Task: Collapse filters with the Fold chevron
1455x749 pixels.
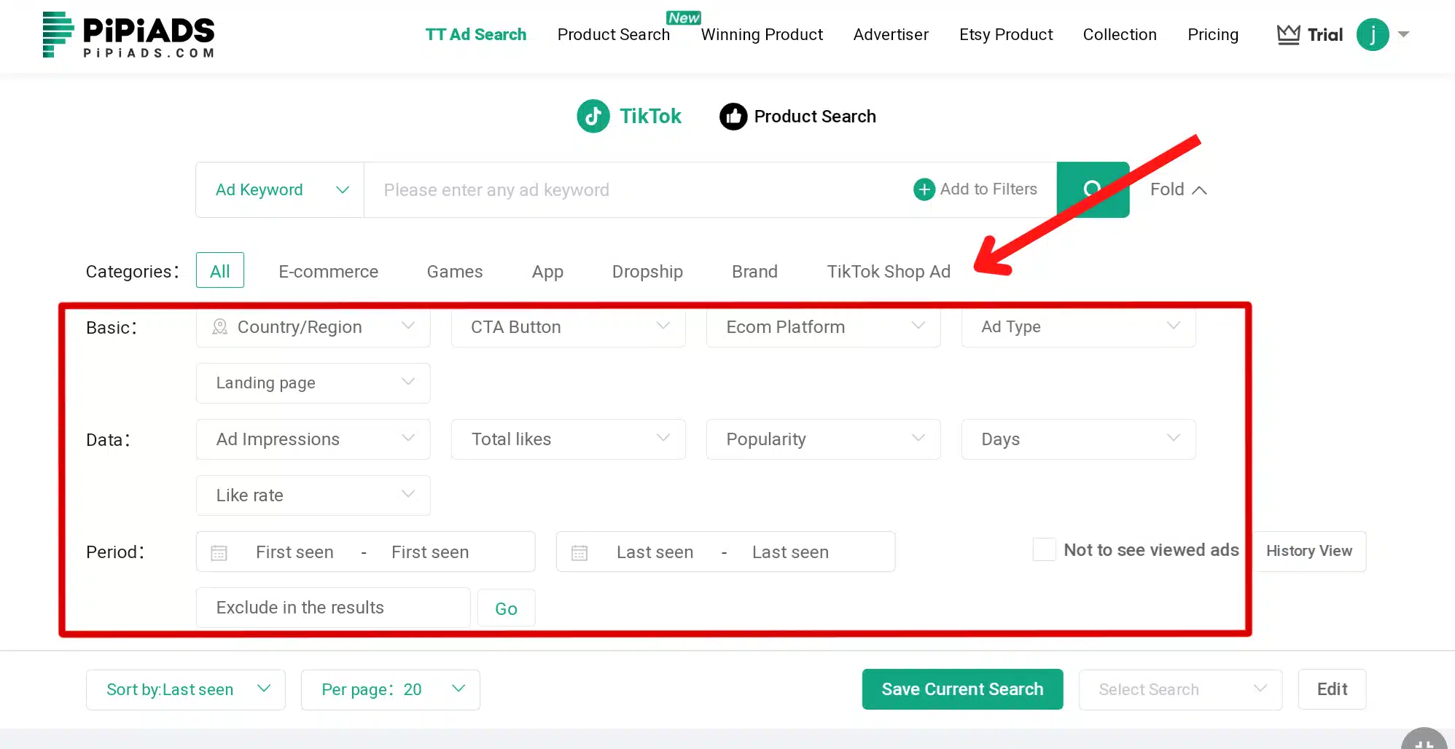Action: 1199,189
